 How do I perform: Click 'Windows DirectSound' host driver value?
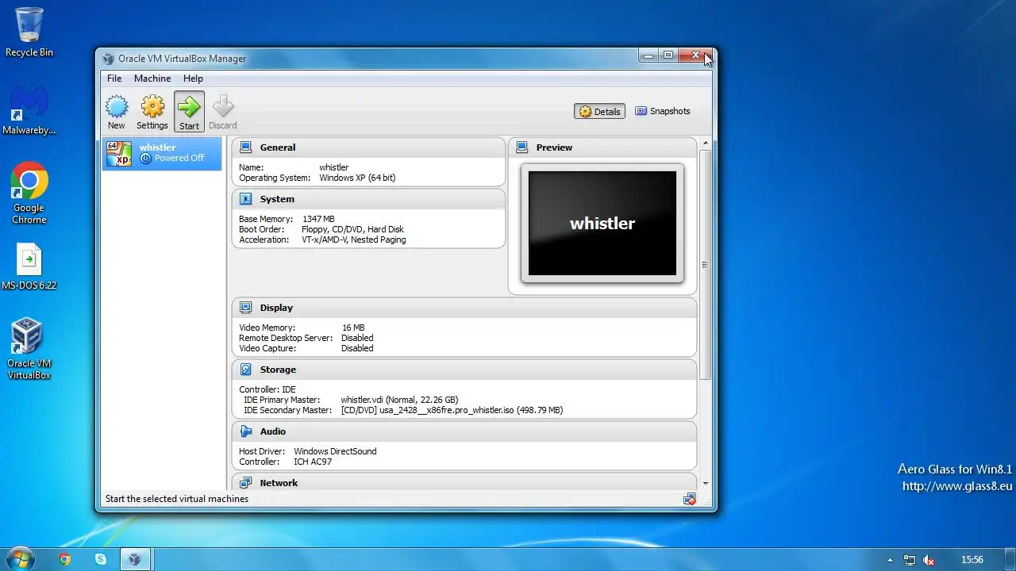(335, 451)
